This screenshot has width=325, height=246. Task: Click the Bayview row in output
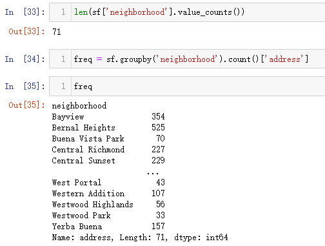108,117
